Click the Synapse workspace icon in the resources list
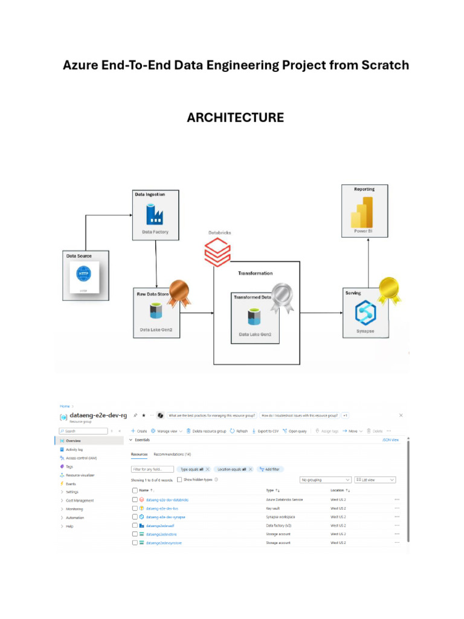The width and height of the screenshot is (464, 619). point(141,517)
